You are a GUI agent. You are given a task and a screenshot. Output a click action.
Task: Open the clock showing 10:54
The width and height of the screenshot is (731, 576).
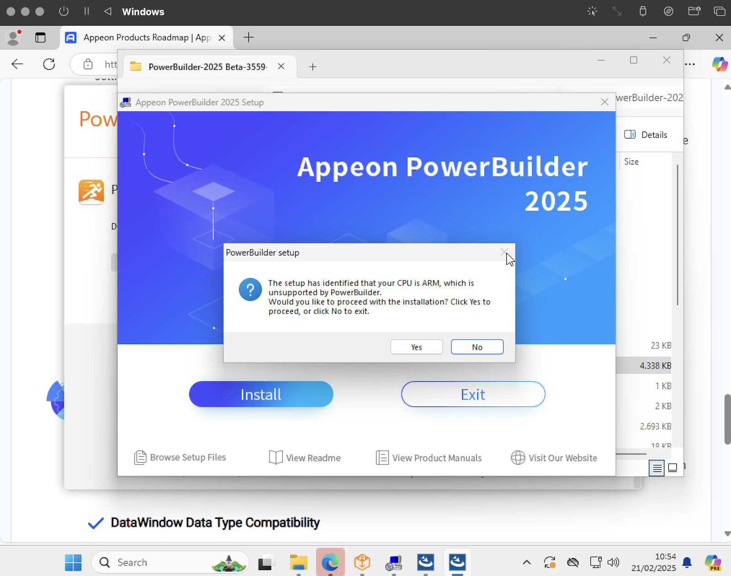point(654,562)
